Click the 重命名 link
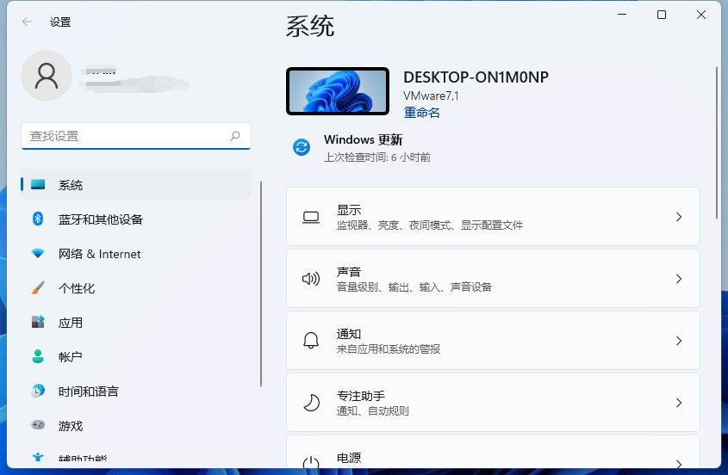The width and height of the screenshot is (728, 475). [x=421, y=113]
